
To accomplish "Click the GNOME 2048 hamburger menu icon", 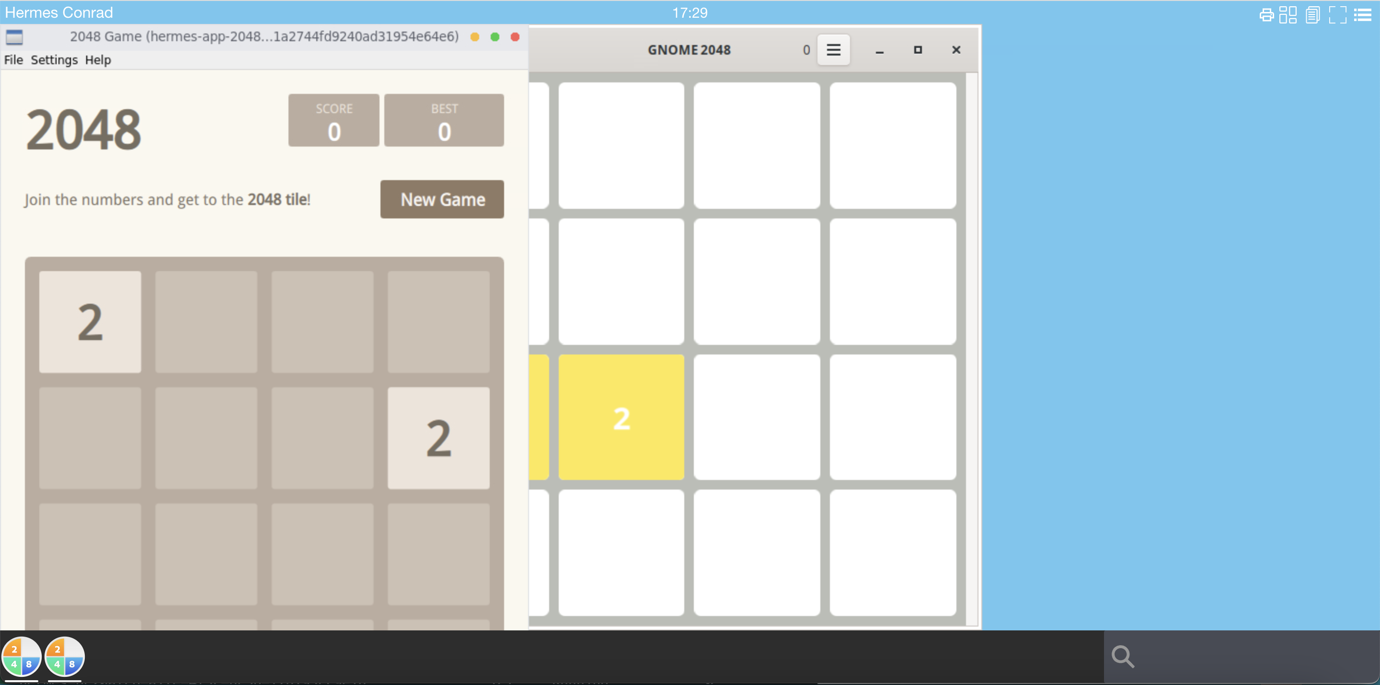I will pyautogui.click(x=833, y=49).
